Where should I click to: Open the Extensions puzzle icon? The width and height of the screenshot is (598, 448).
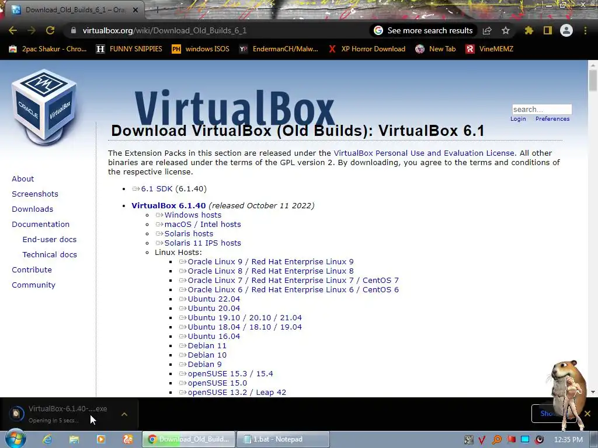(x=529, y=30)
